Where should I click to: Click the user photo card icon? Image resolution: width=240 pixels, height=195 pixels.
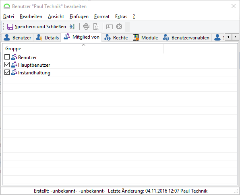point(109,27)
